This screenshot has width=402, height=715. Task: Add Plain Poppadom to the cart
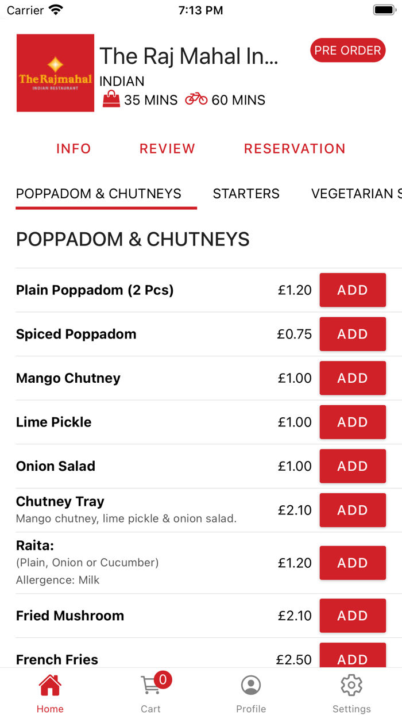[353, 290]
